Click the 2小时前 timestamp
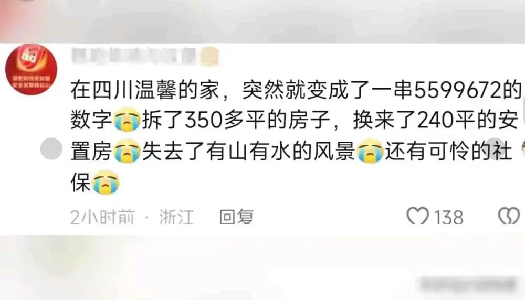Screen dimensions: 525x300 point(102,217)
